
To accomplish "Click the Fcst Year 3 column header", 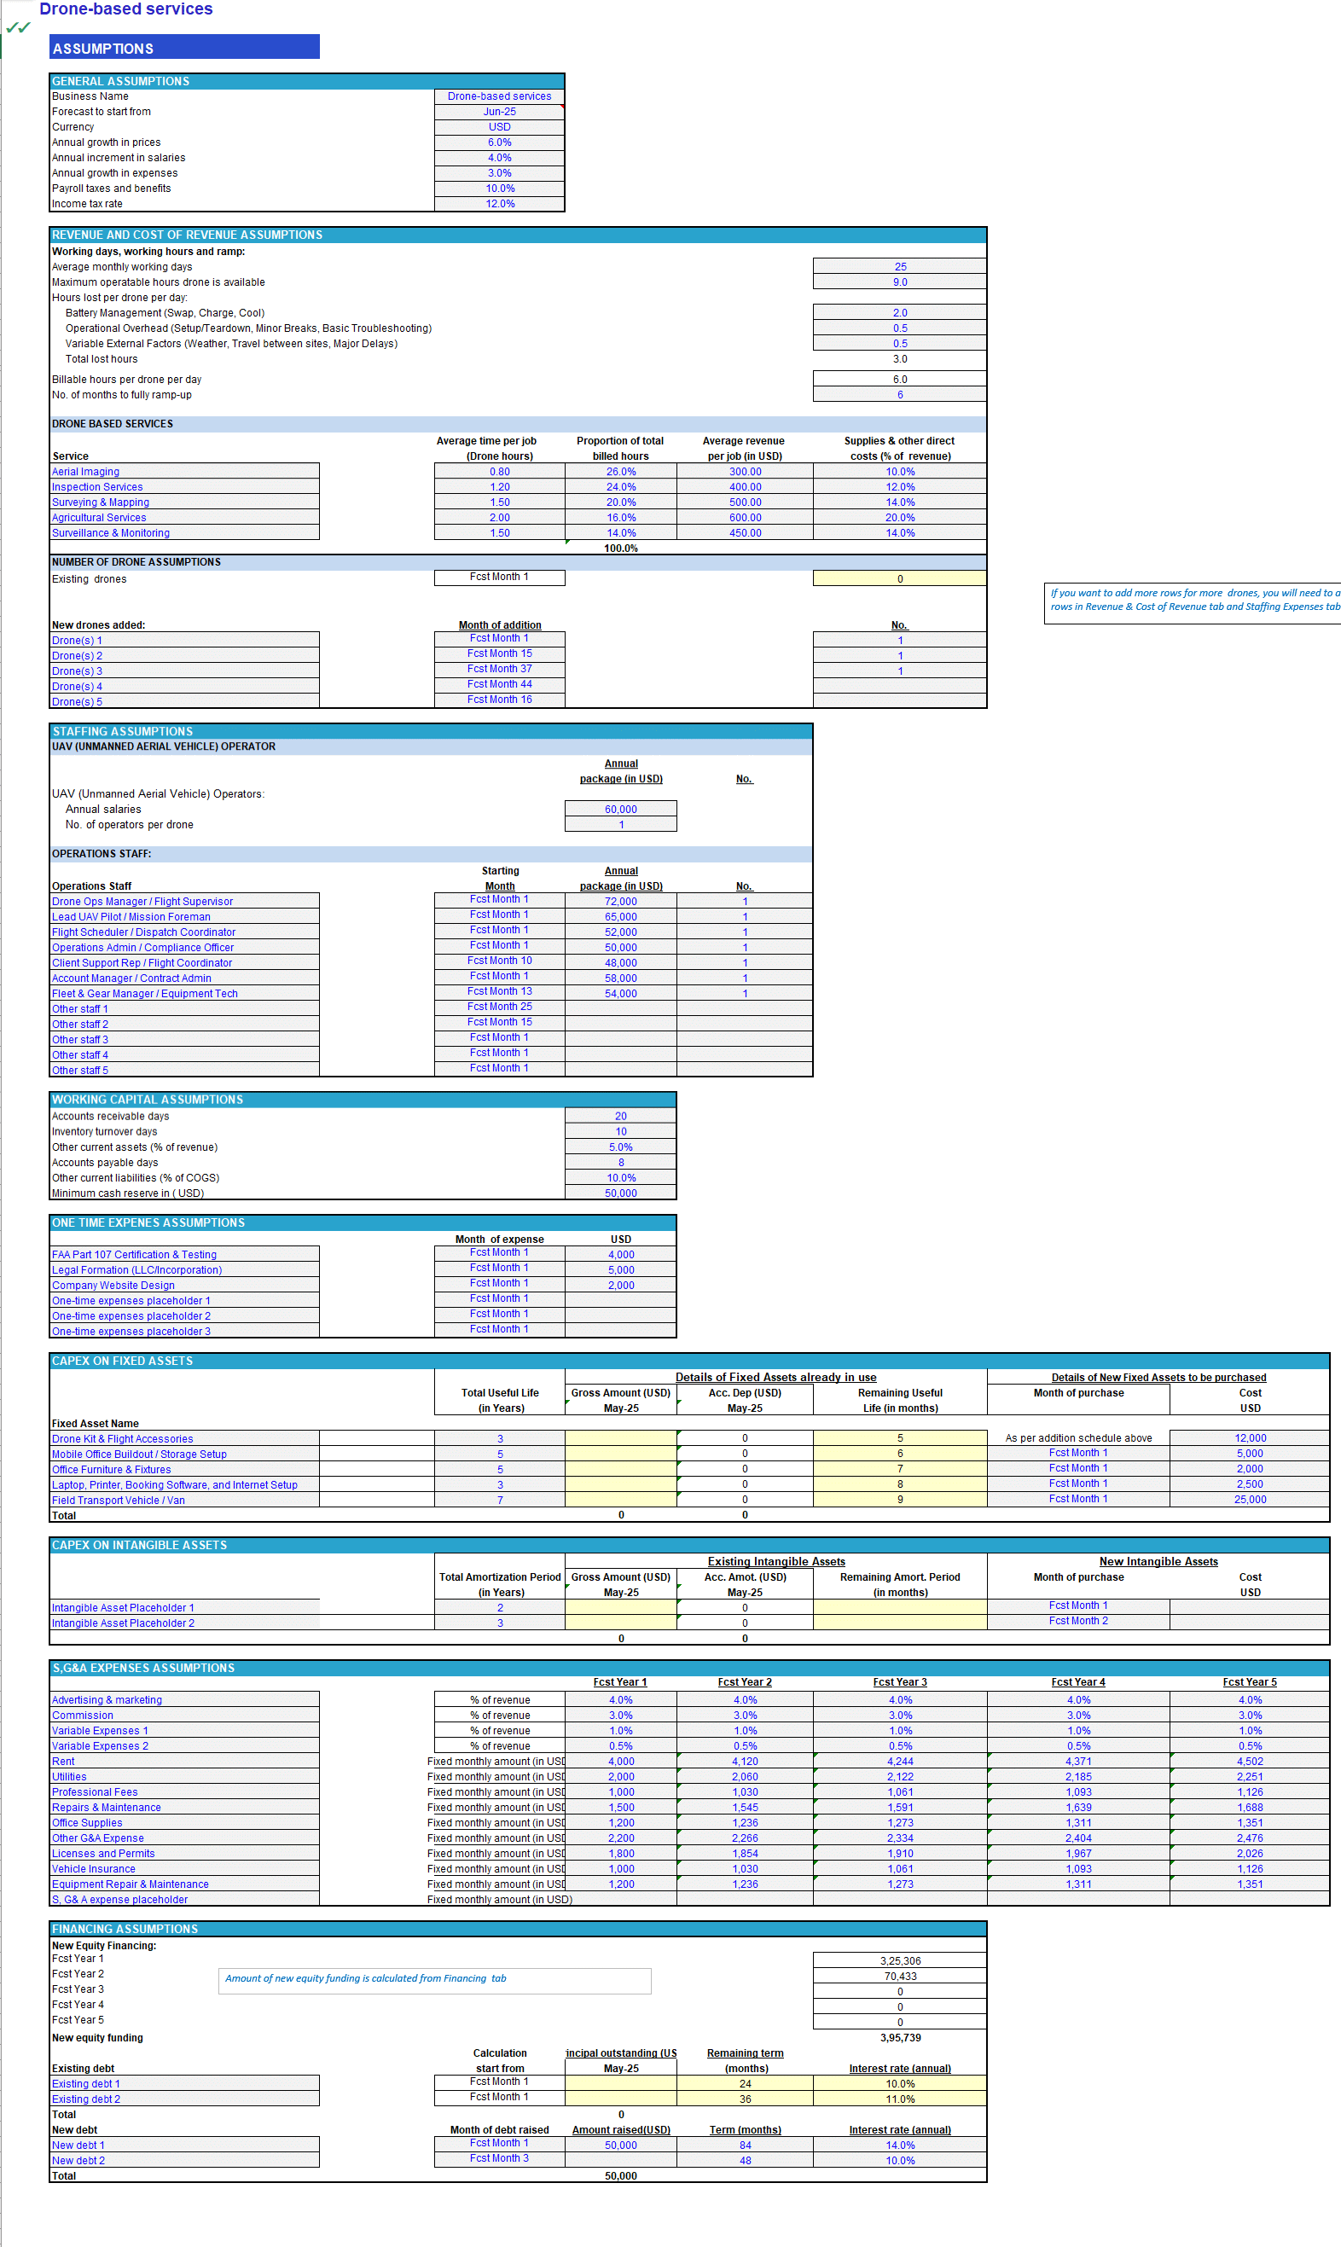I will pos(899,1682).
